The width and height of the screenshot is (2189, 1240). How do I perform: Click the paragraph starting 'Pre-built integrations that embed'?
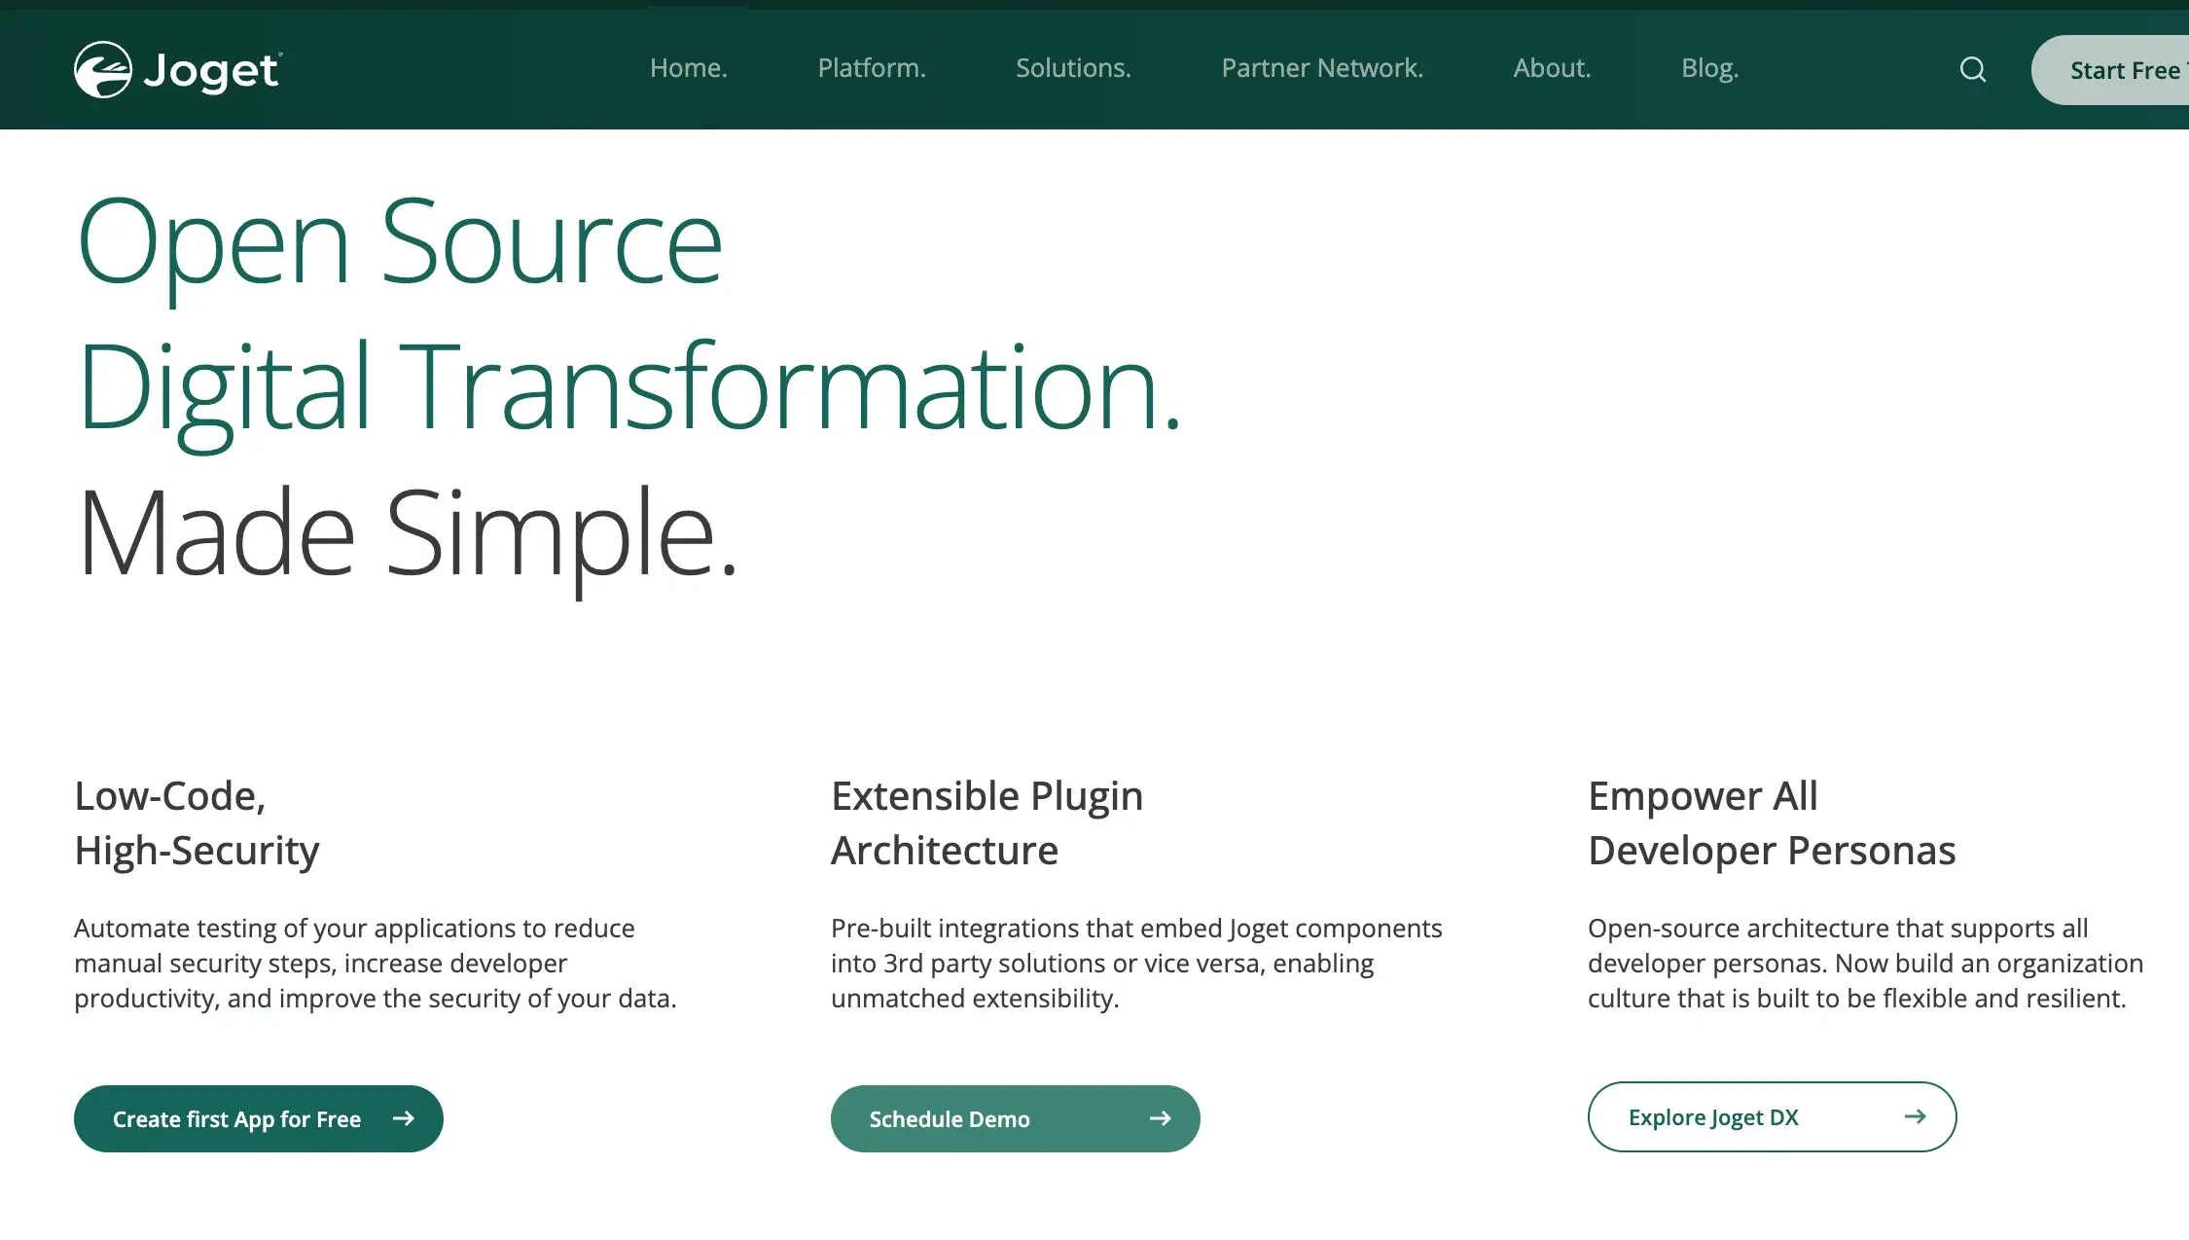coord(1136,964)
